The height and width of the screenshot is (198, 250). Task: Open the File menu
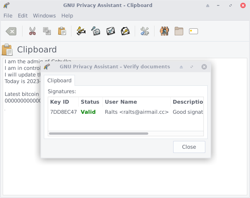[8, 16]
